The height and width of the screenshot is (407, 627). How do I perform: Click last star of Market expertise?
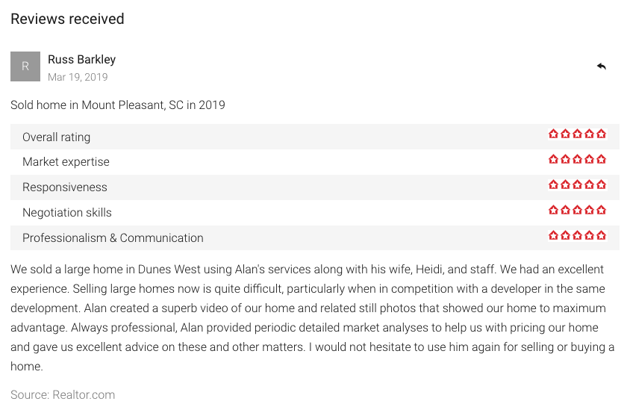(601, 159)
